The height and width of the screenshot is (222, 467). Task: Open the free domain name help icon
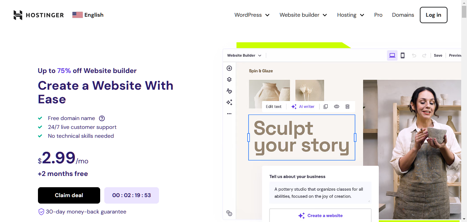pos(102,118)
